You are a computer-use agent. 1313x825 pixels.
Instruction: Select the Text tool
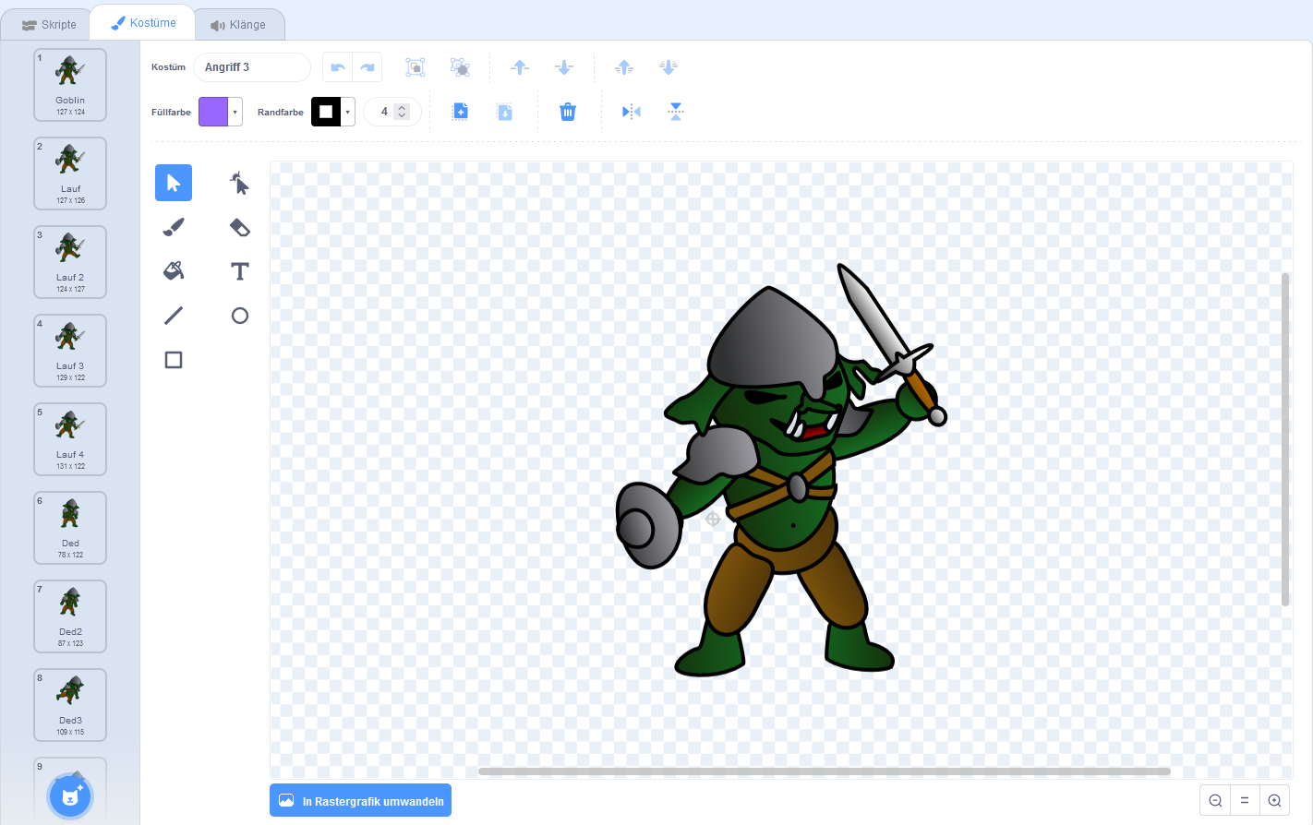[x=239, y=270]
